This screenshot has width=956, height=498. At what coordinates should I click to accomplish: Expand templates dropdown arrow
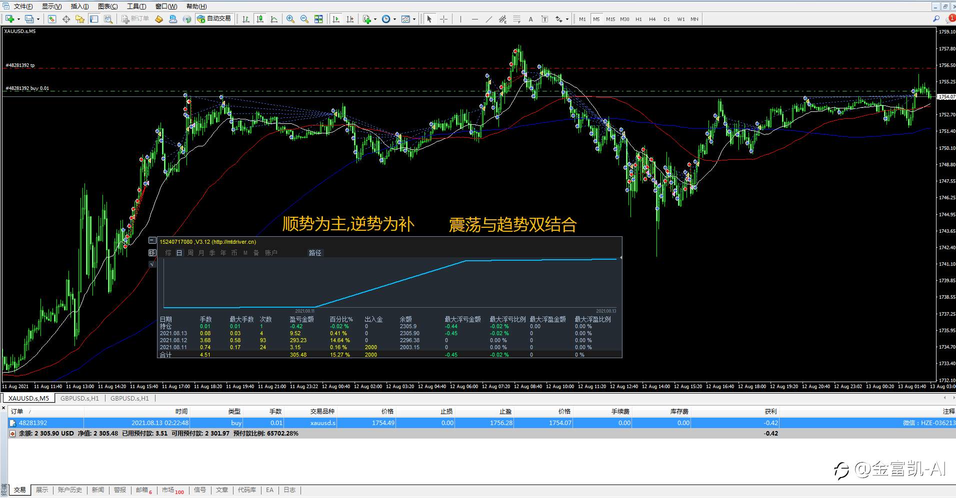[x=414, y=19]
